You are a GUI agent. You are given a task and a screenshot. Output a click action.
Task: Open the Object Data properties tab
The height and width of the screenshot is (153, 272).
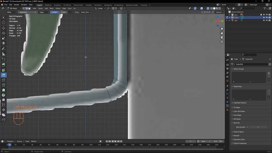click(227, 106)
